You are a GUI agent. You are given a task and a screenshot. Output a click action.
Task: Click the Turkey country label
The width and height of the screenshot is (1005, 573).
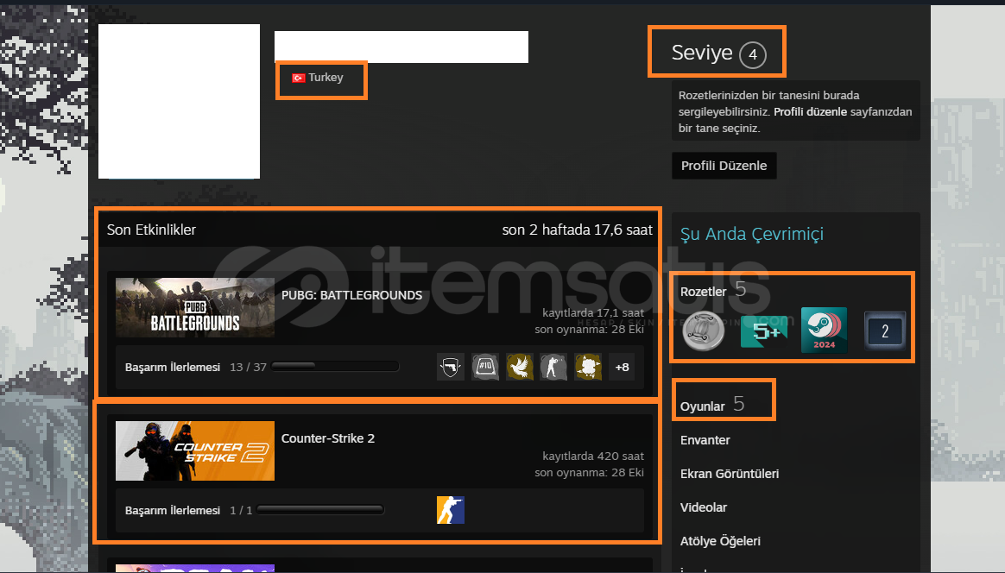coord(326,78)
